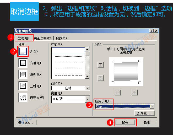This screenshot has width=173, height=135.
Task: Click the 无(N) label text
Action: pos(34,51)
